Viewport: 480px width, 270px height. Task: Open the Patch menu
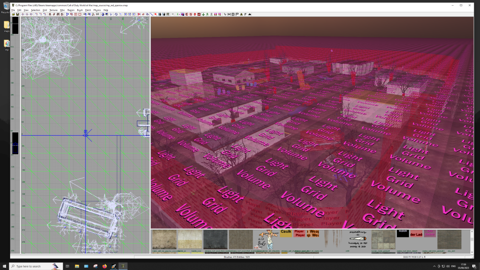click(x=88, y=10)
